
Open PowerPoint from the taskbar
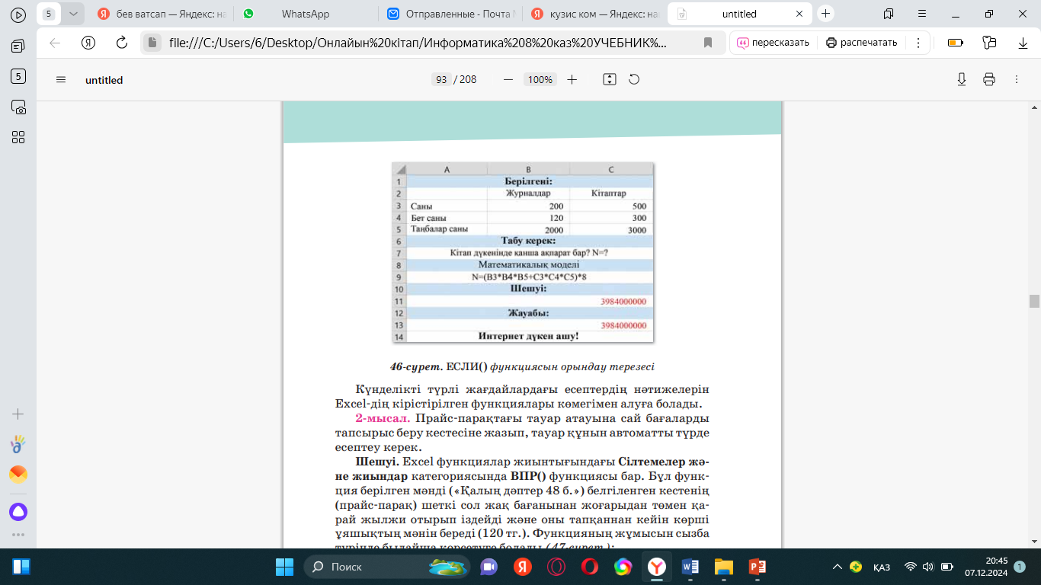[x=757, y=567]
